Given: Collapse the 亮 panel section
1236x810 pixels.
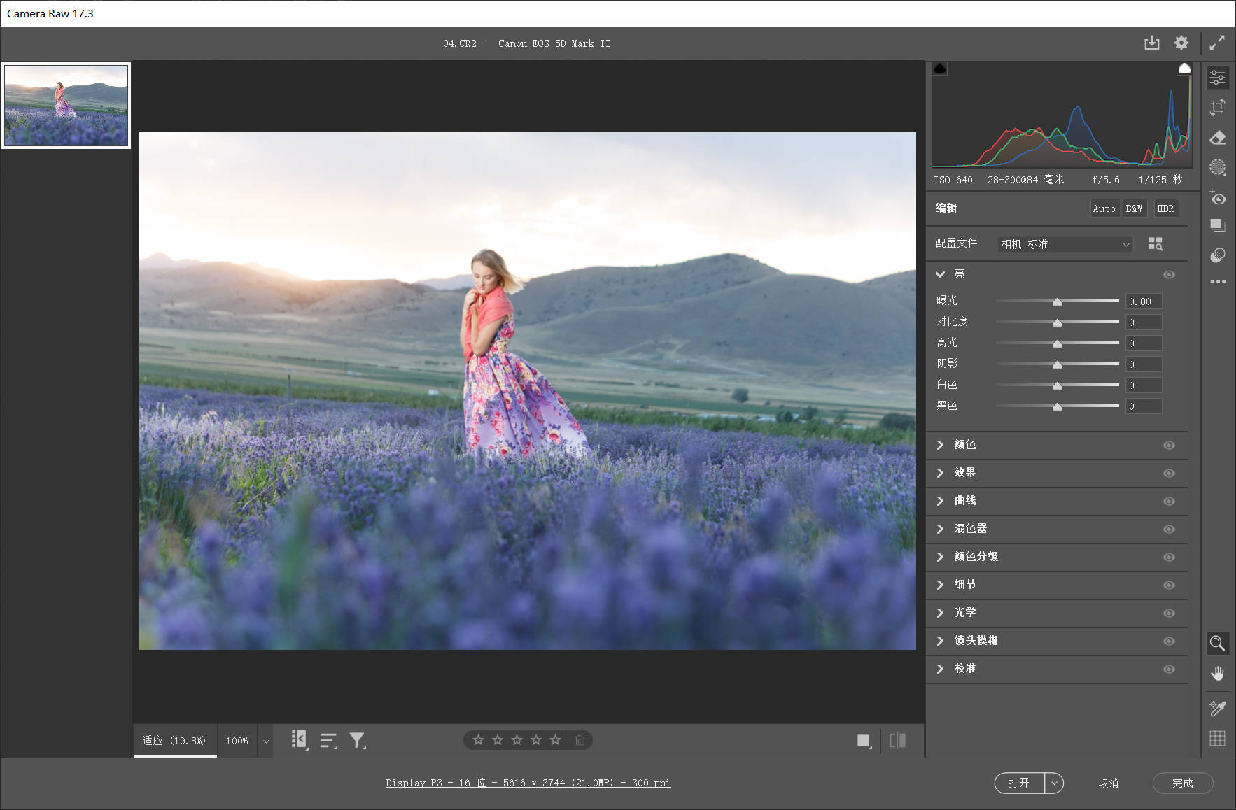Looking at the screenshot, I should point(941,274).
